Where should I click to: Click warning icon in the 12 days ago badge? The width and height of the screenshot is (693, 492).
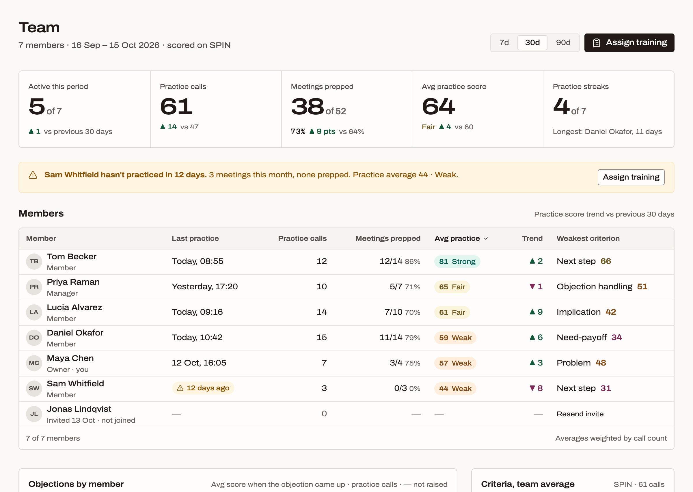point(180,388)
